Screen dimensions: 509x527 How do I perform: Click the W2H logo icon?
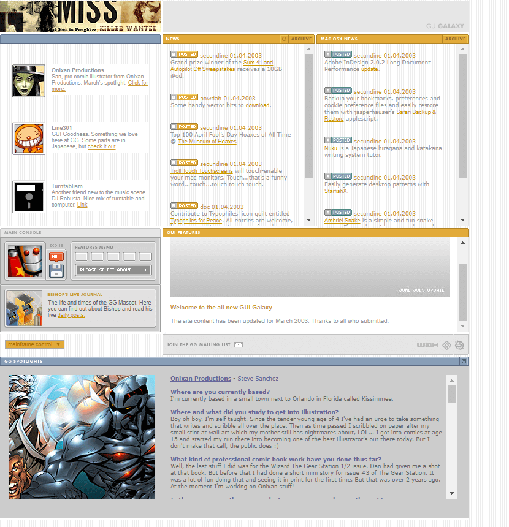427,345
